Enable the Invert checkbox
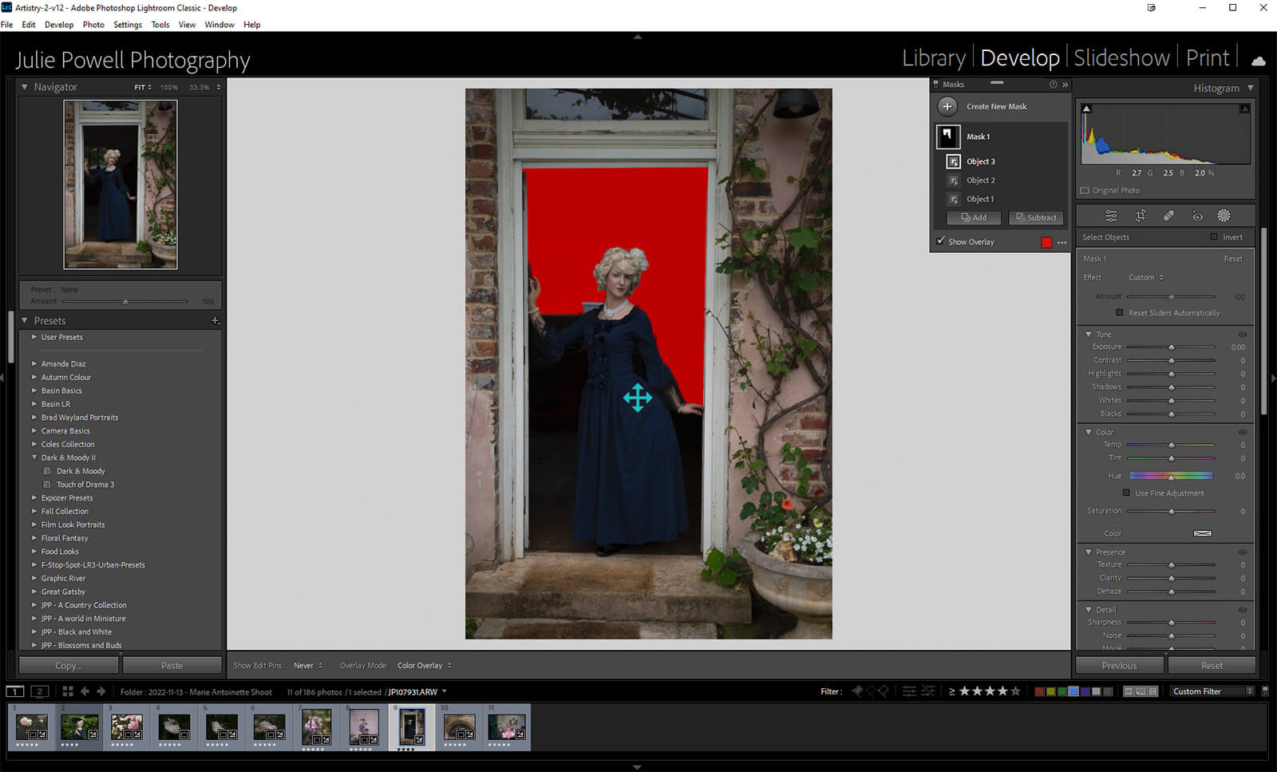The image size is (1277, 772). 1214,237
